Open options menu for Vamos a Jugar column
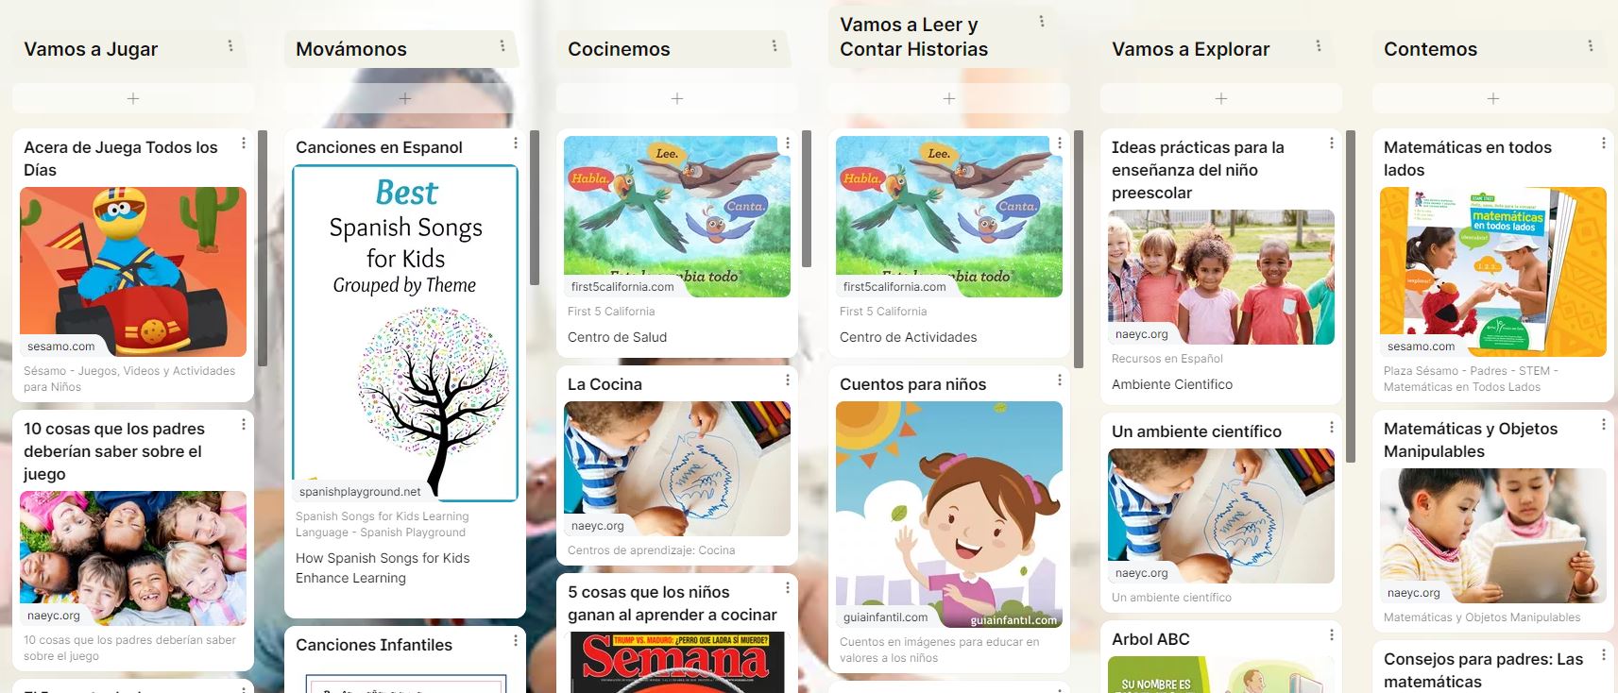 tap(230, 45)
